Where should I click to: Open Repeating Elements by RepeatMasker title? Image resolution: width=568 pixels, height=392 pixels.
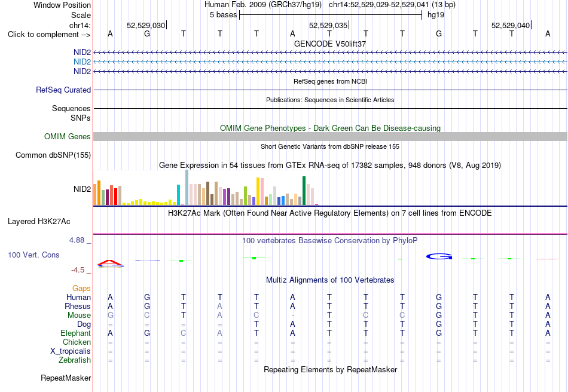point(330,369)
